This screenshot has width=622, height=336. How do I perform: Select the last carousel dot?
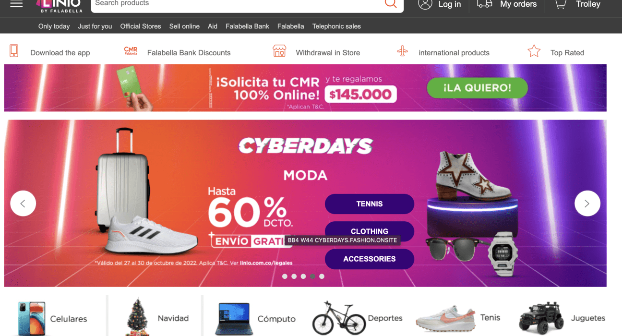click(322, 276)
